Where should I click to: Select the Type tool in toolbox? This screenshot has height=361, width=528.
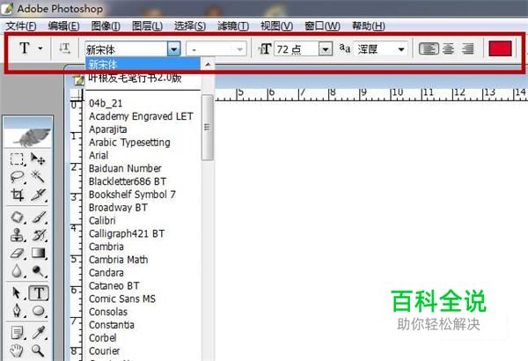39,293
